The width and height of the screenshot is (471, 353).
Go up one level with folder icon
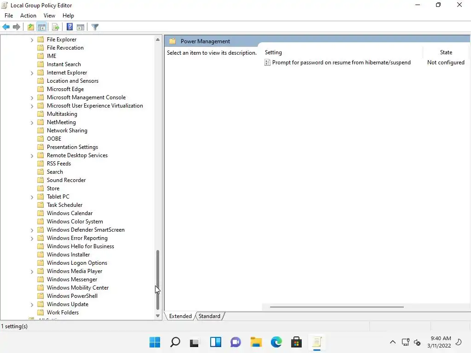[31, 27]
